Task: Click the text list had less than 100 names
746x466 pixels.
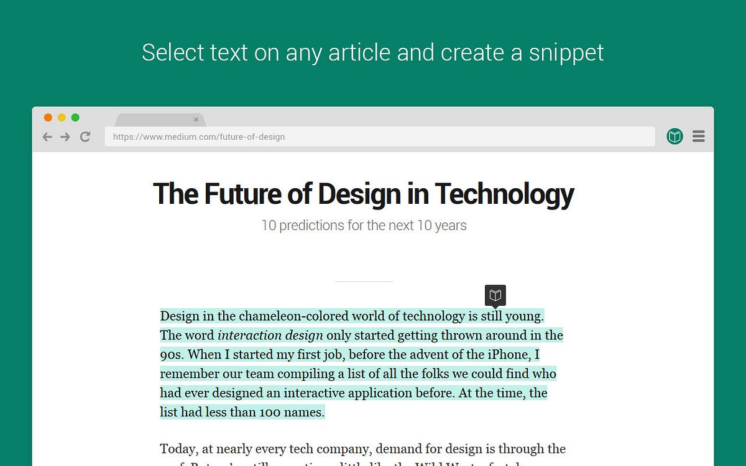Action: [x=242, y=412]
